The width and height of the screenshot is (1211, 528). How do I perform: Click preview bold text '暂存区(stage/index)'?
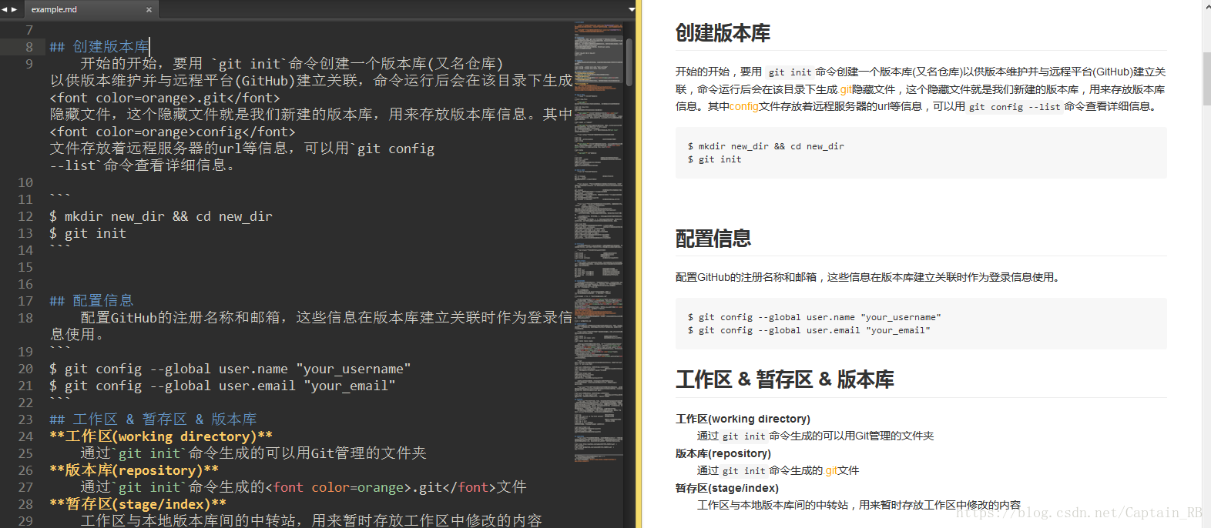[727, 488]
